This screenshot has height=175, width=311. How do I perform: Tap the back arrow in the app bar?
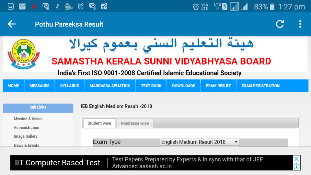[12, 24]
